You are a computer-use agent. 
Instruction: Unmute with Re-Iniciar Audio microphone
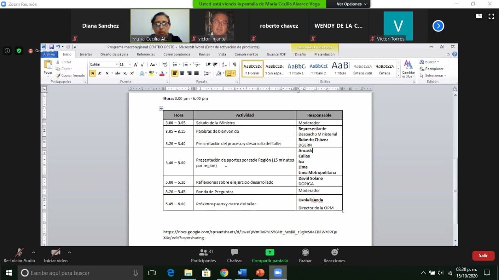[x=19, y=252]
